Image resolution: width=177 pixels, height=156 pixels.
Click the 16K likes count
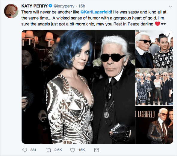pos(82,150)
